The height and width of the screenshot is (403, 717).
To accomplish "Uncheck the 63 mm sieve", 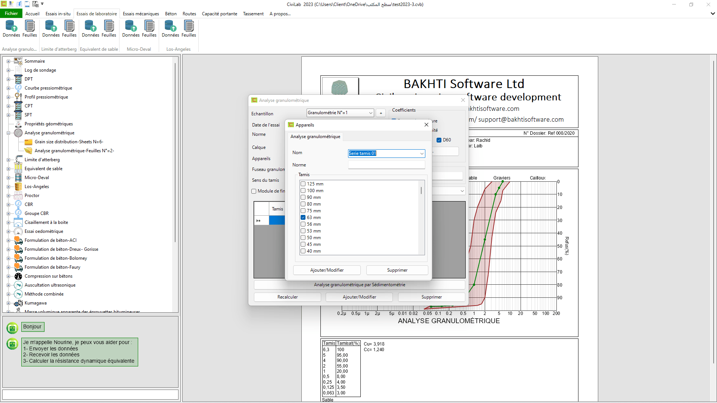I will (x=303, y=218).
